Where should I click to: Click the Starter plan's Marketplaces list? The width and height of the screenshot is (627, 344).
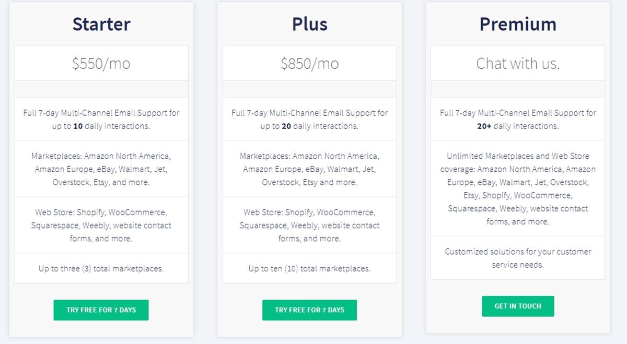[x=101, y=169]
